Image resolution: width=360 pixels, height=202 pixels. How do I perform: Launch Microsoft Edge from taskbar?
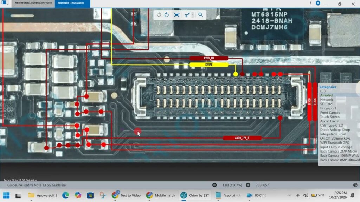(66, 195)
